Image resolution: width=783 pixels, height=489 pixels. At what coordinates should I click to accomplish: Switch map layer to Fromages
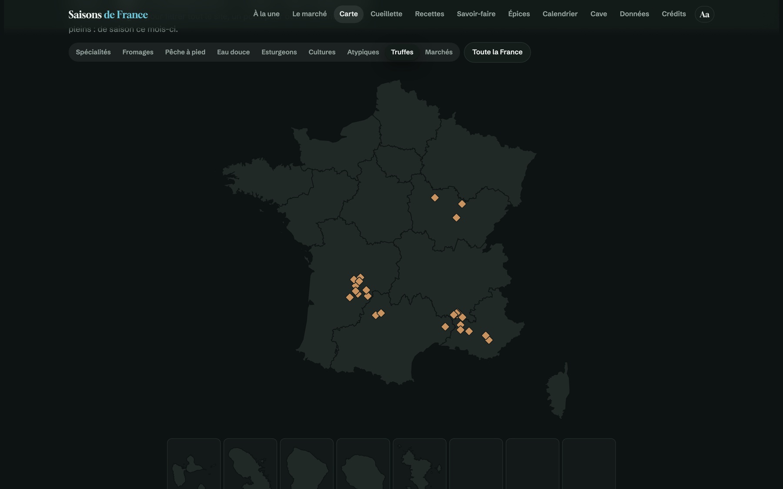138,52
